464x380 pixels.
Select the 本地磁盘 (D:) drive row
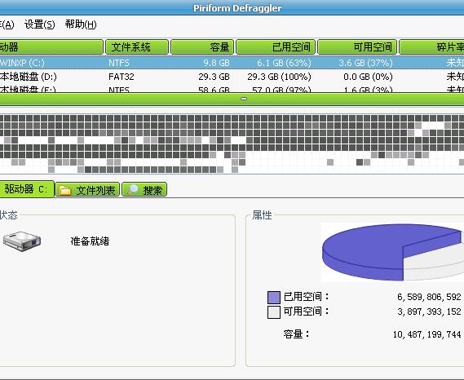coord(232,77)
